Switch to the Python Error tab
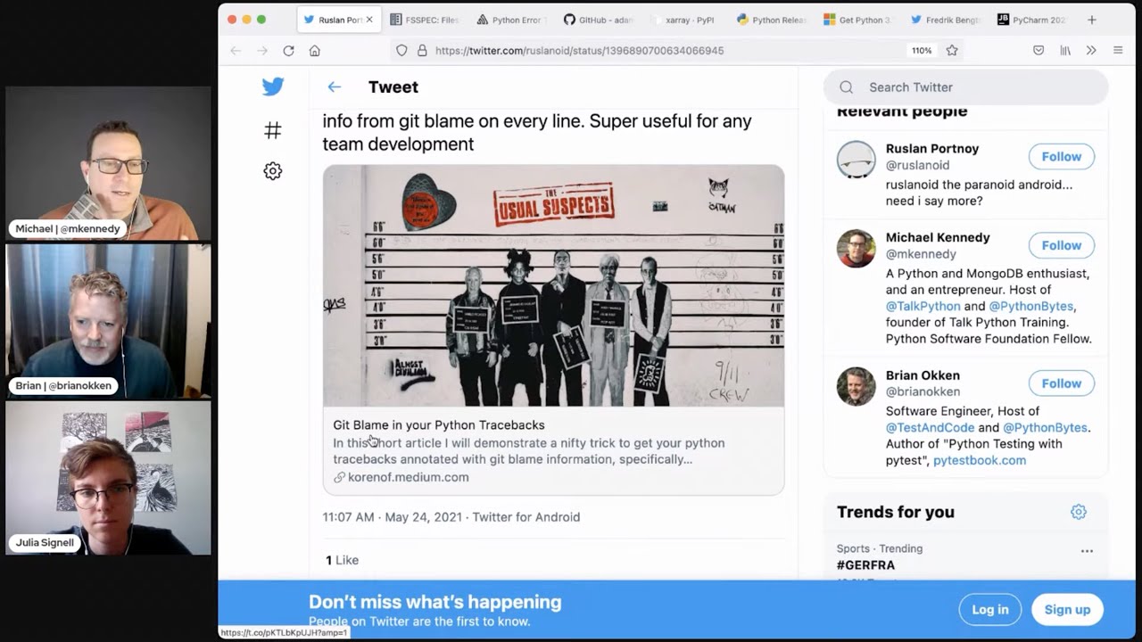The height and width of the screenshot is (642, 1142). [x=511, y=20]
